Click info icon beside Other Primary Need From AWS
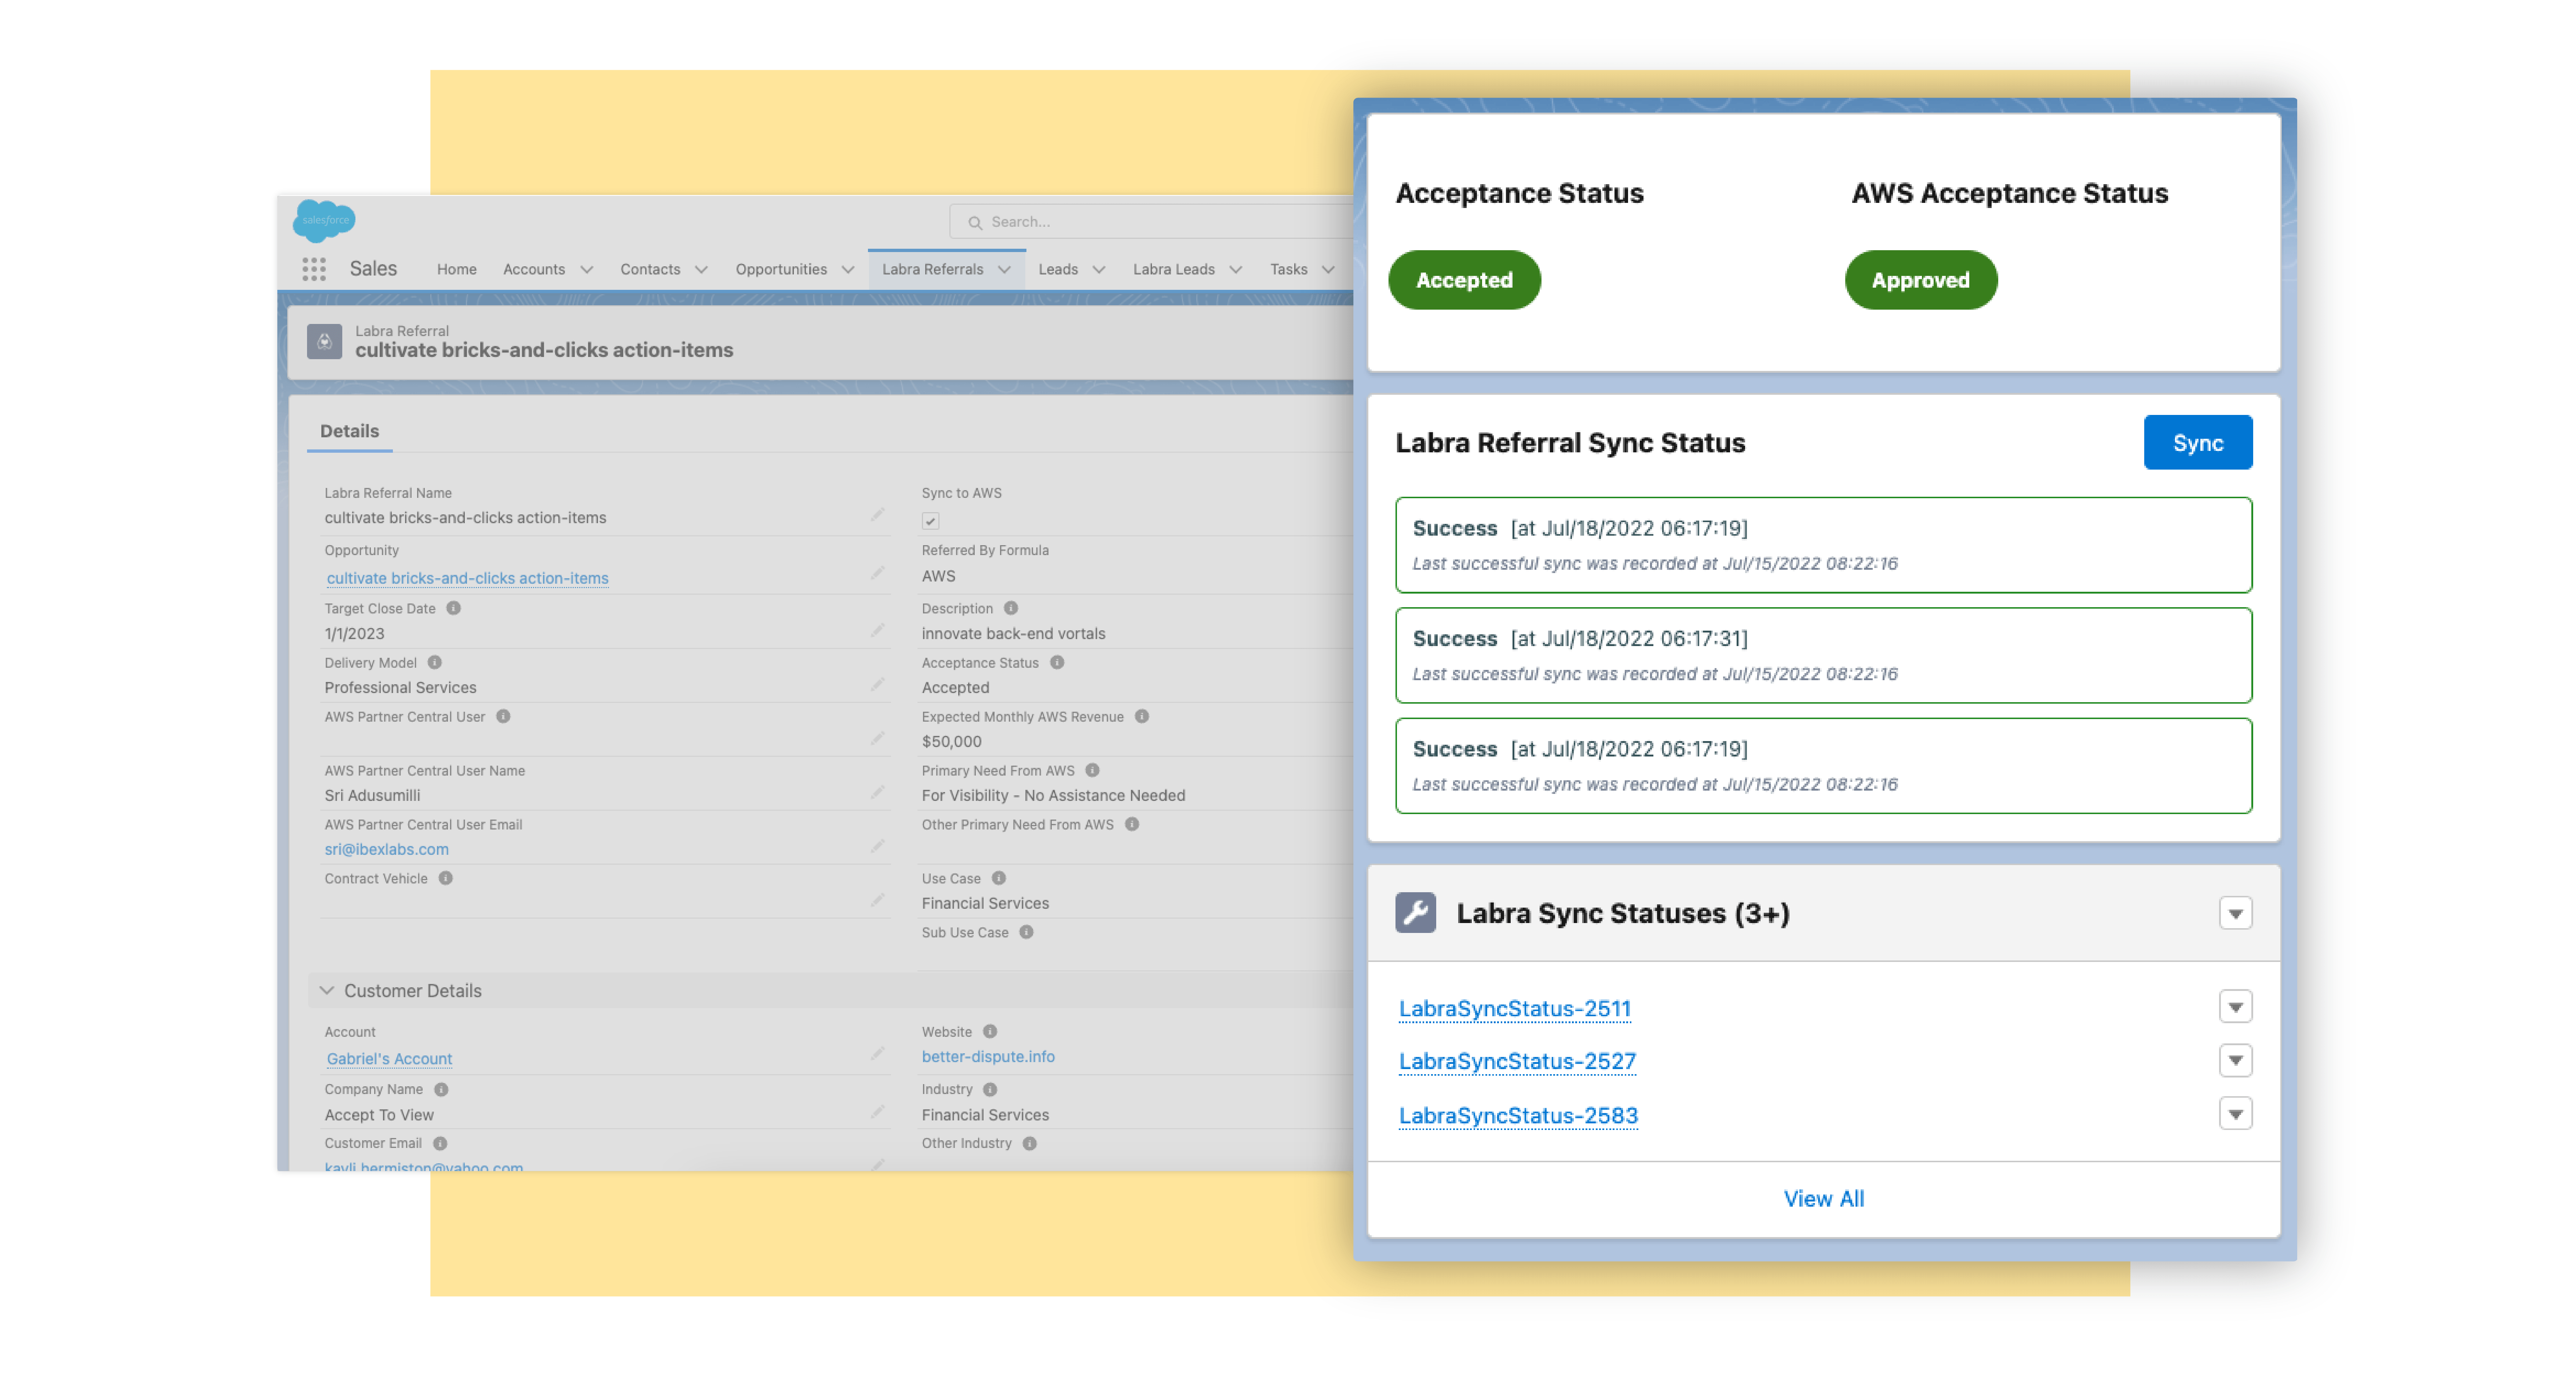This screenshot has width=2576, height=1393. (x=1132, y=824)
